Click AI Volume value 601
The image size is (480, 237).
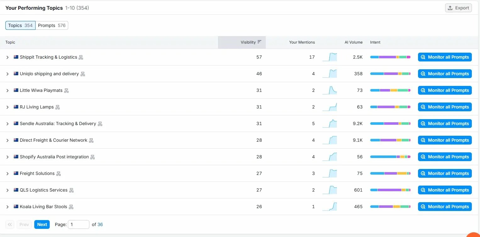pyautogui.click(x=358, y=190)
